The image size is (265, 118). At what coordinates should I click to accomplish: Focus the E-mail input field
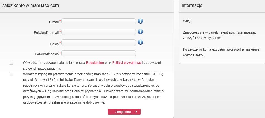[x=99, y=21]
